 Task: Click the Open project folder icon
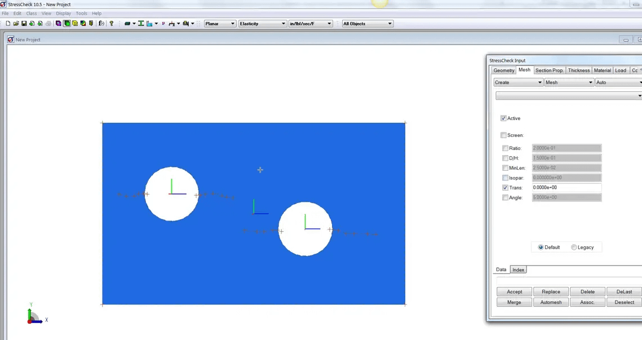[16, 24]
